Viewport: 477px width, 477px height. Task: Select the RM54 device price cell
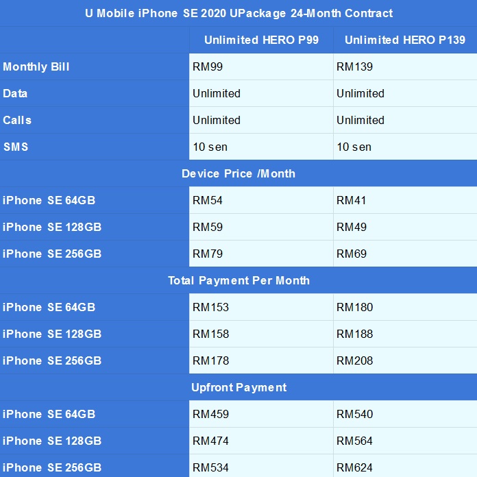tap(208, 200)
